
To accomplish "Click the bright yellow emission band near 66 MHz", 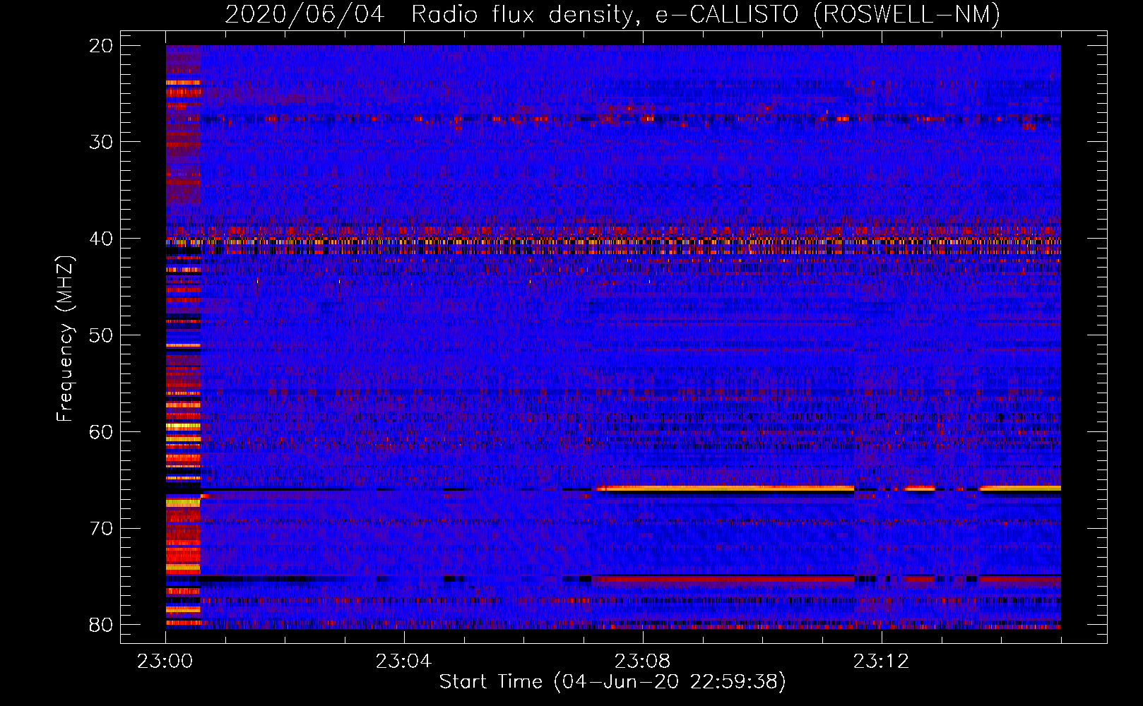I will (726, 488).
